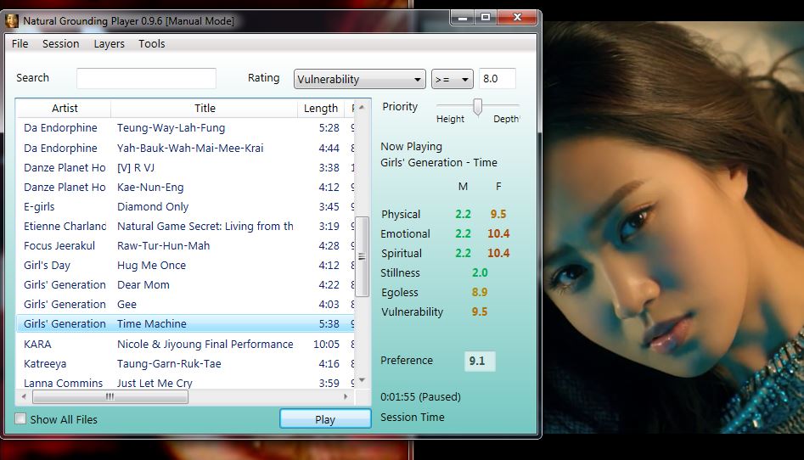
Task: Minimize the Natural Grounding Player window
Action: tap(463, 18)
